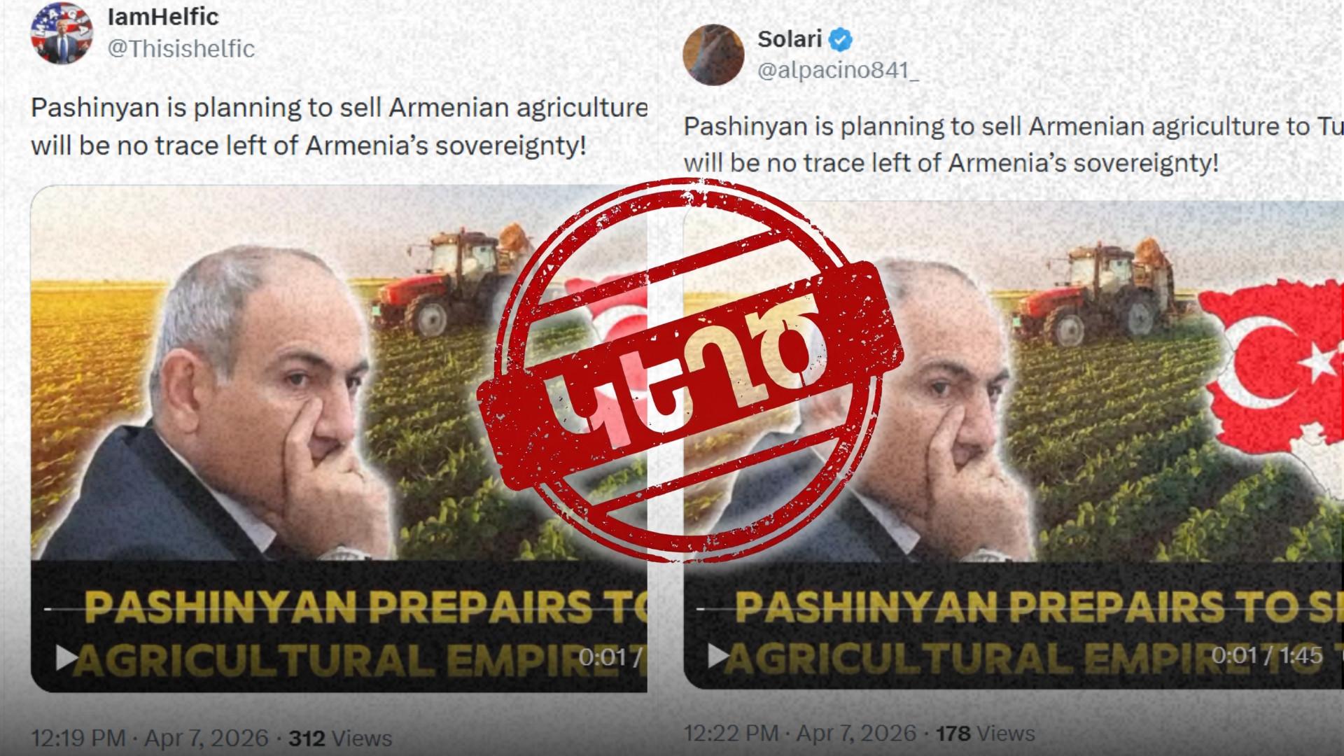The image size is (1344, 756).
Task: Click the IamHelfic display name
Action: [163, 16]
